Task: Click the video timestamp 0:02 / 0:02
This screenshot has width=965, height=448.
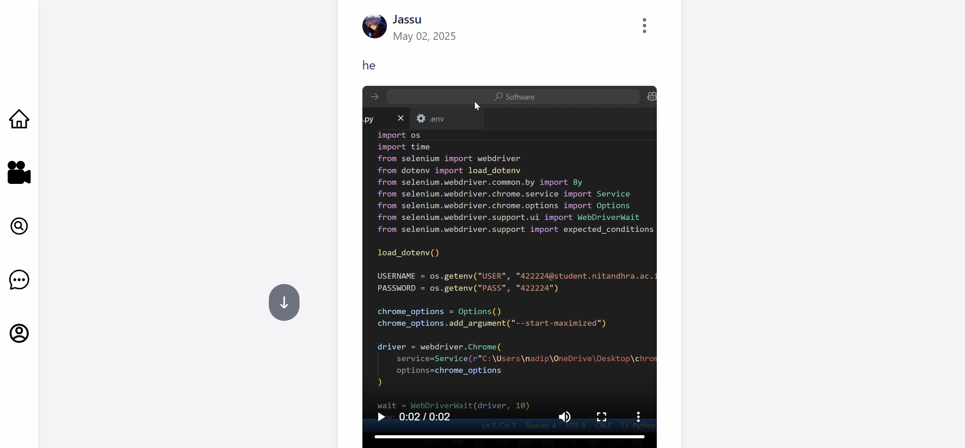Action: pos(425,417)
